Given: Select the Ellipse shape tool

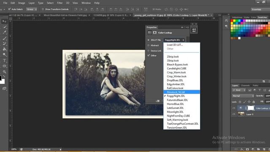Looking at the screenshot, I should tap(5, 66).
